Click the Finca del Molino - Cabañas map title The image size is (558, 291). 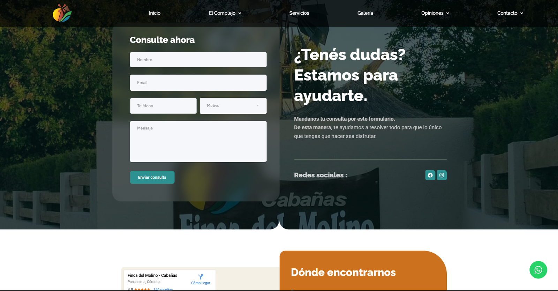click(152, 275)
